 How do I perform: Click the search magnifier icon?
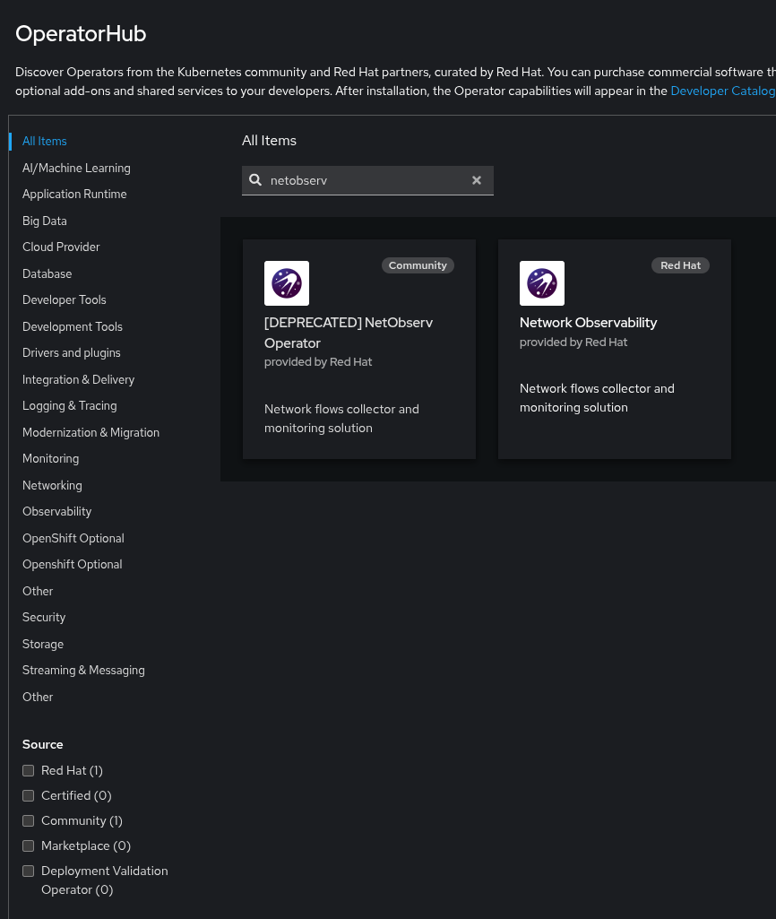tap(255, 180)
